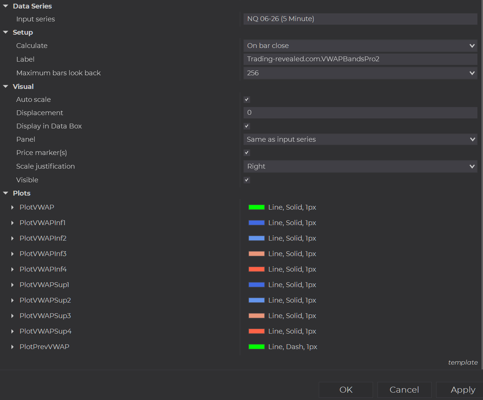The width and height of the screenshot is (483, 400).
Task: Expand the PlotVWAP plot settings
Action: 13,207
